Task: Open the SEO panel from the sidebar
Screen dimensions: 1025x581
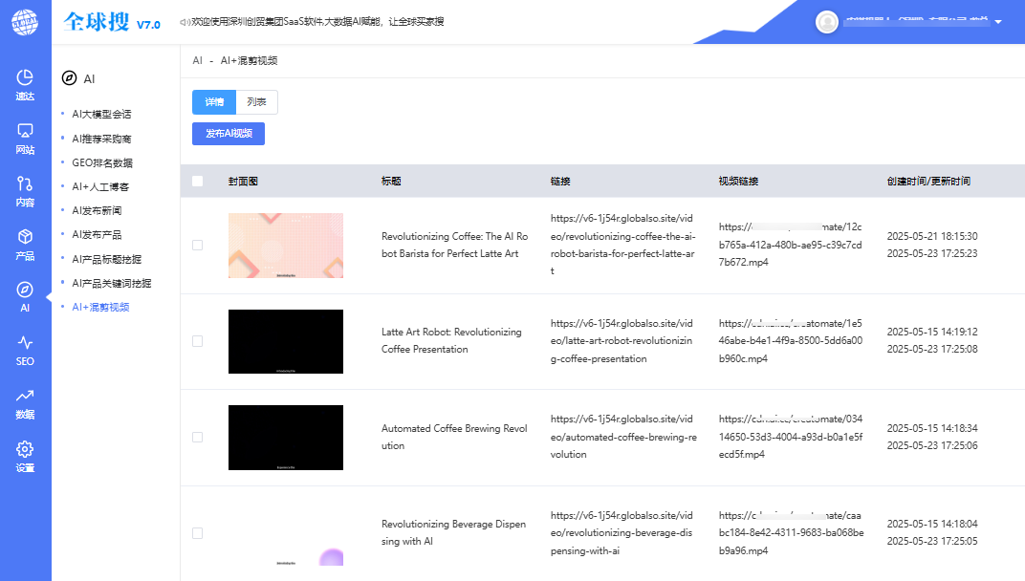Action: (x=26, y=348)
